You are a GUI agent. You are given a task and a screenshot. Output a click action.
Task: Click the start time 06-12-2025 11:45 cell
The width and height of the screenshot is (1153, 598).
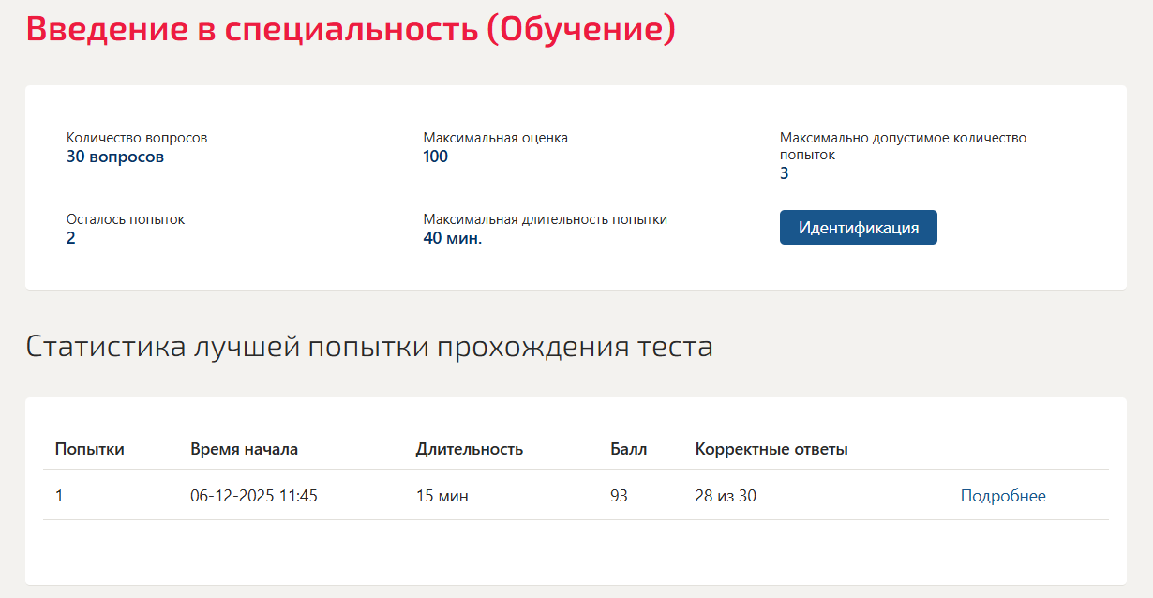(254, 496)
